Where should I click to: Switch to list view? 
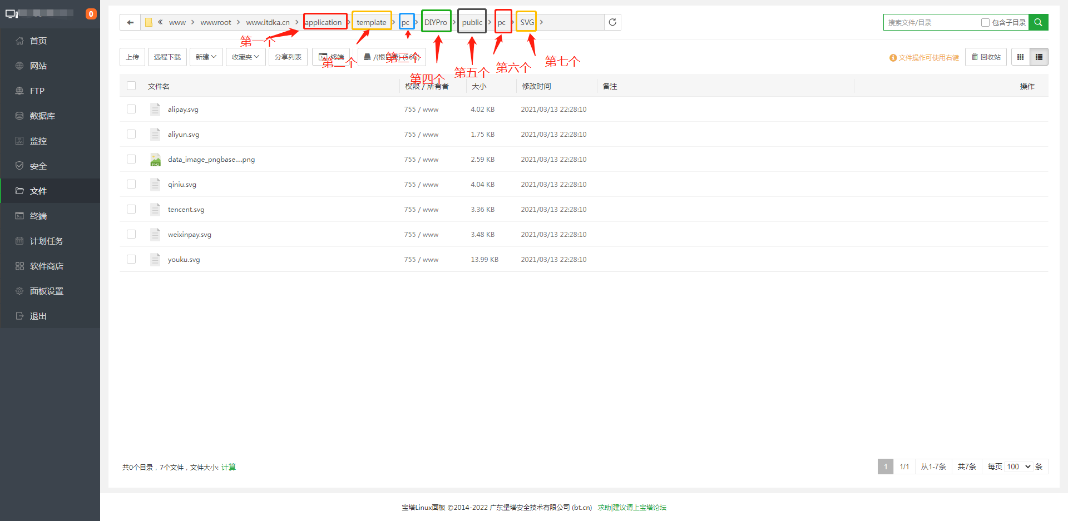coord(1039,57)
